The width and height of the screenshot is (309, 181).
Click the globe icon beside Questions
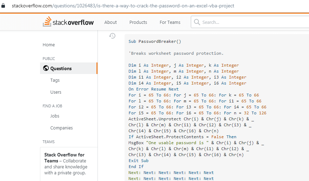(x=46, y=68)
